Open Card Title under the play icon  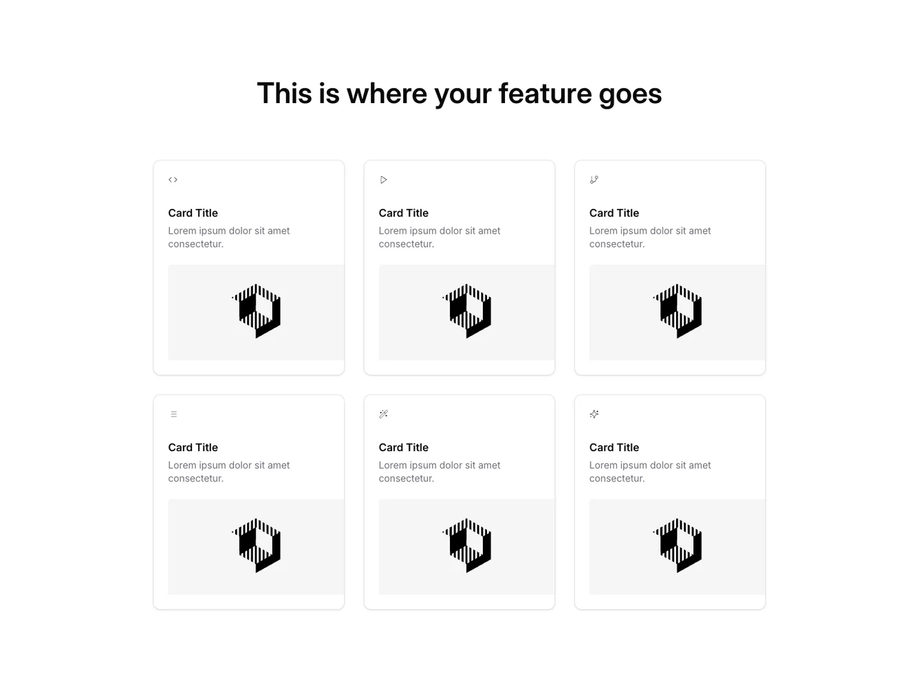pyautogui.click(x=403, y=213)
